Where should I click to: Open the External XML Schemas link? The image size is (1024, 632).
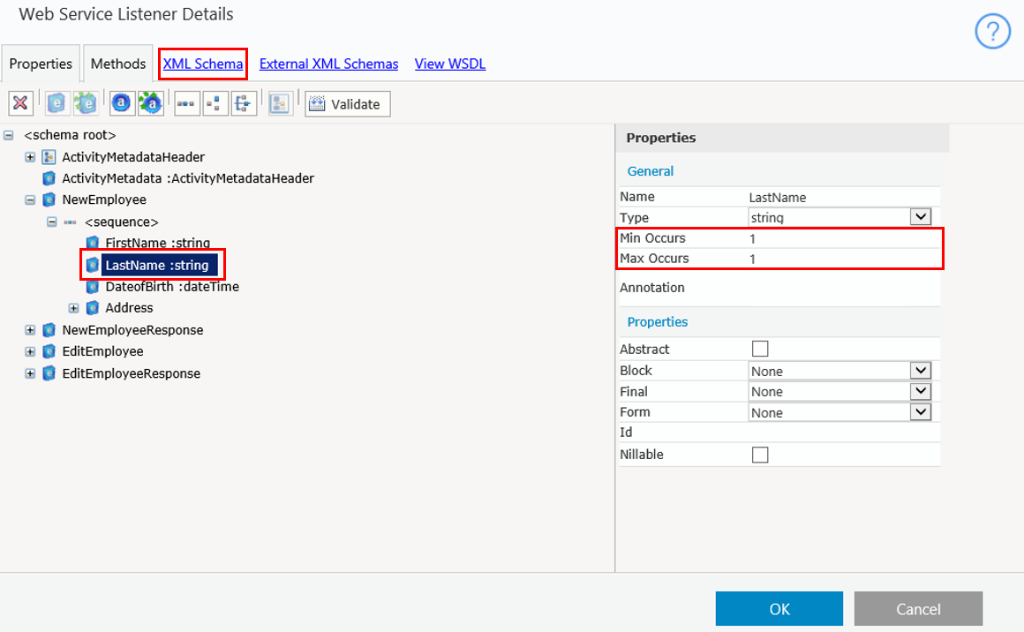pyautogui.click(x=328, y=64)
